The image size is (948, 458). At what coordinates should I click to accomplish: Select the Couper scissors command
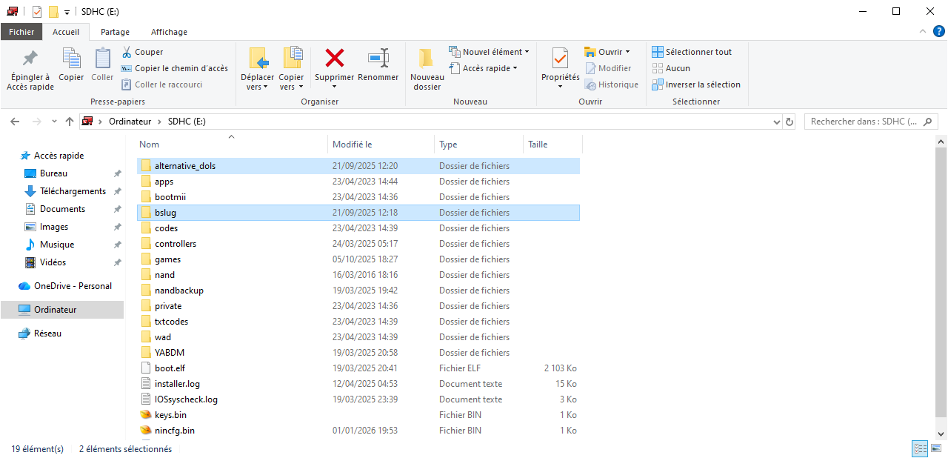tap(142, 52)
